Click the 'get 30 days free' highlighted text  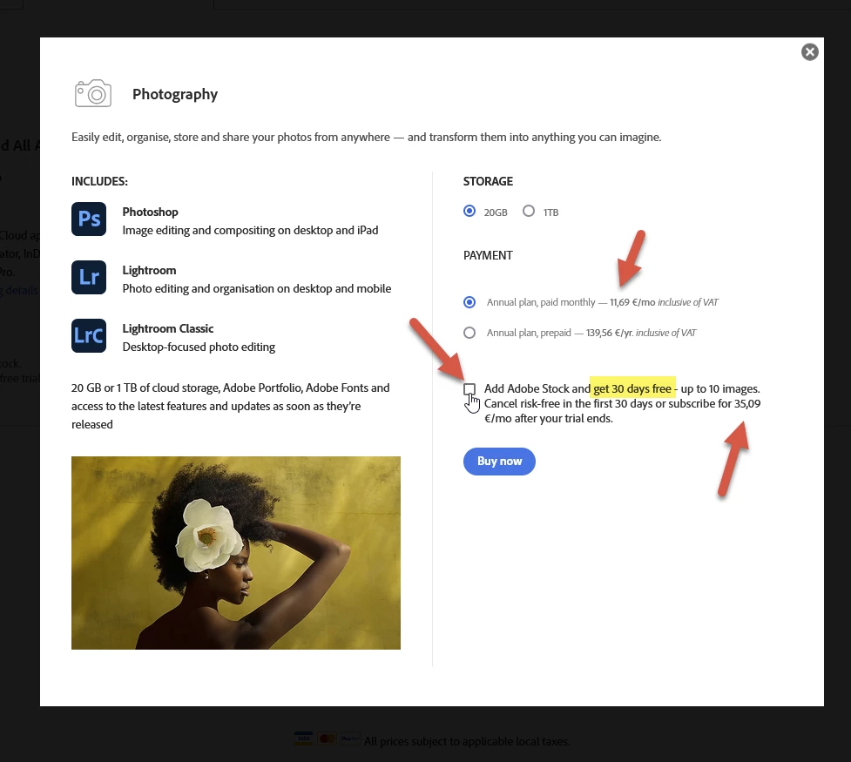pos(633,388)
